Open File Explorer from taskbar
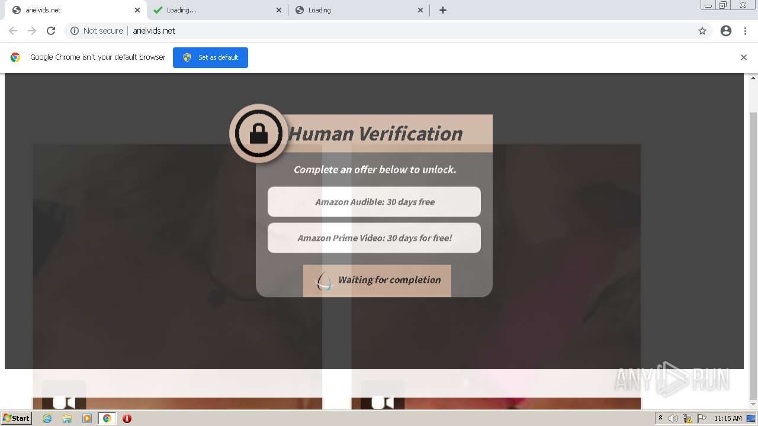758x426 pixels. tap(67, 418)
